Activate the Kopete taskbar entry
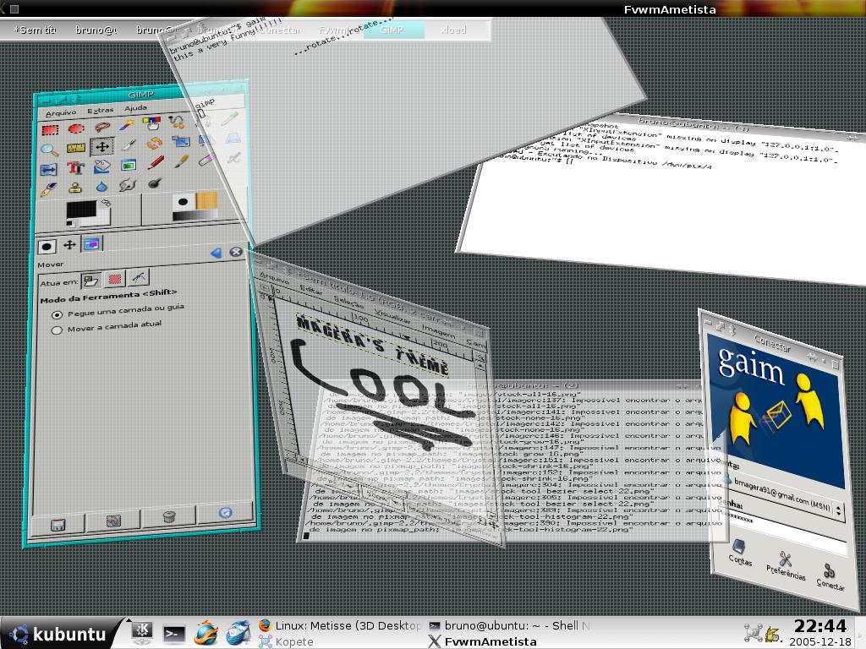 pyautogui.click(x=286, y=642)
